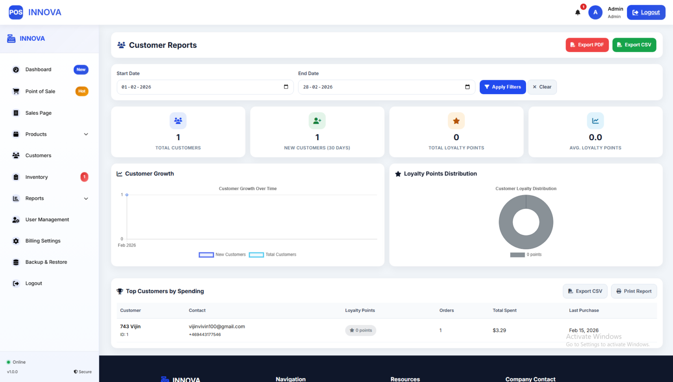Click the Print Report button
Screen dimensions: 673x382
[634, 291]
